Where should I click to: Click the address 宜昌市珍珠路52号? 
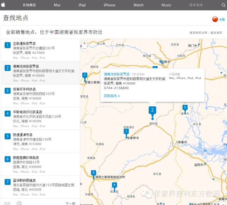(26, 162)
